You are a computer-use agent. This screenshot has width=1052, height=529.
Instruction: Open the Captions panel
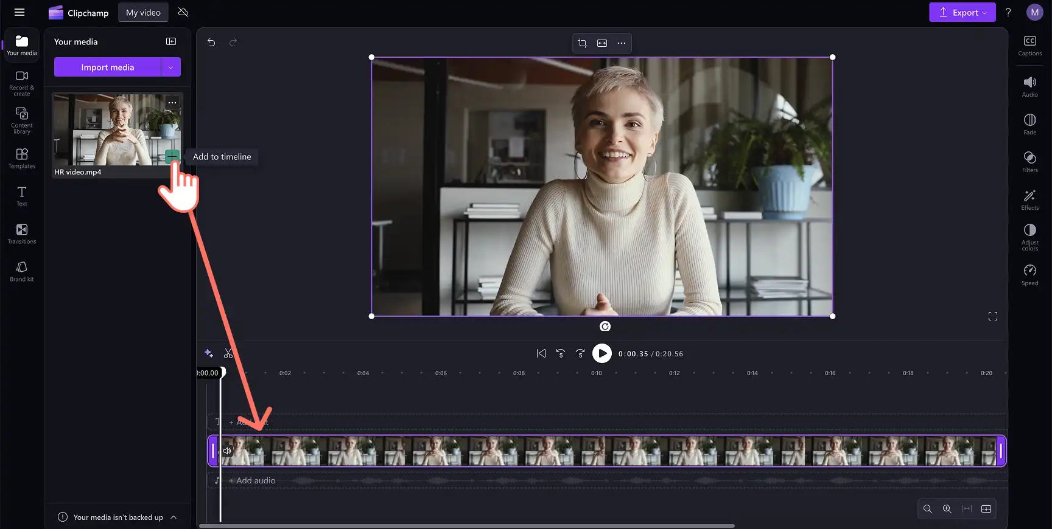coord(1030,46)
